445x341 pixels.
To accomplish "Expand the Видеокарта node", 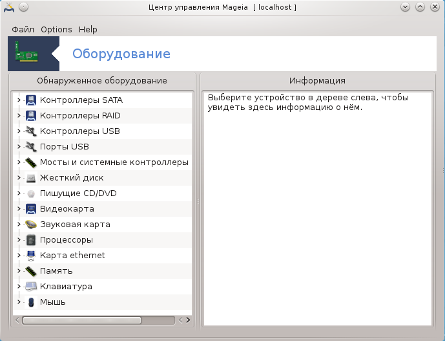I will 19,209.
